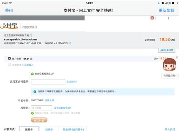Click the green check by 安全设置检测成功
179x131 pixels.
click(32, 74)
